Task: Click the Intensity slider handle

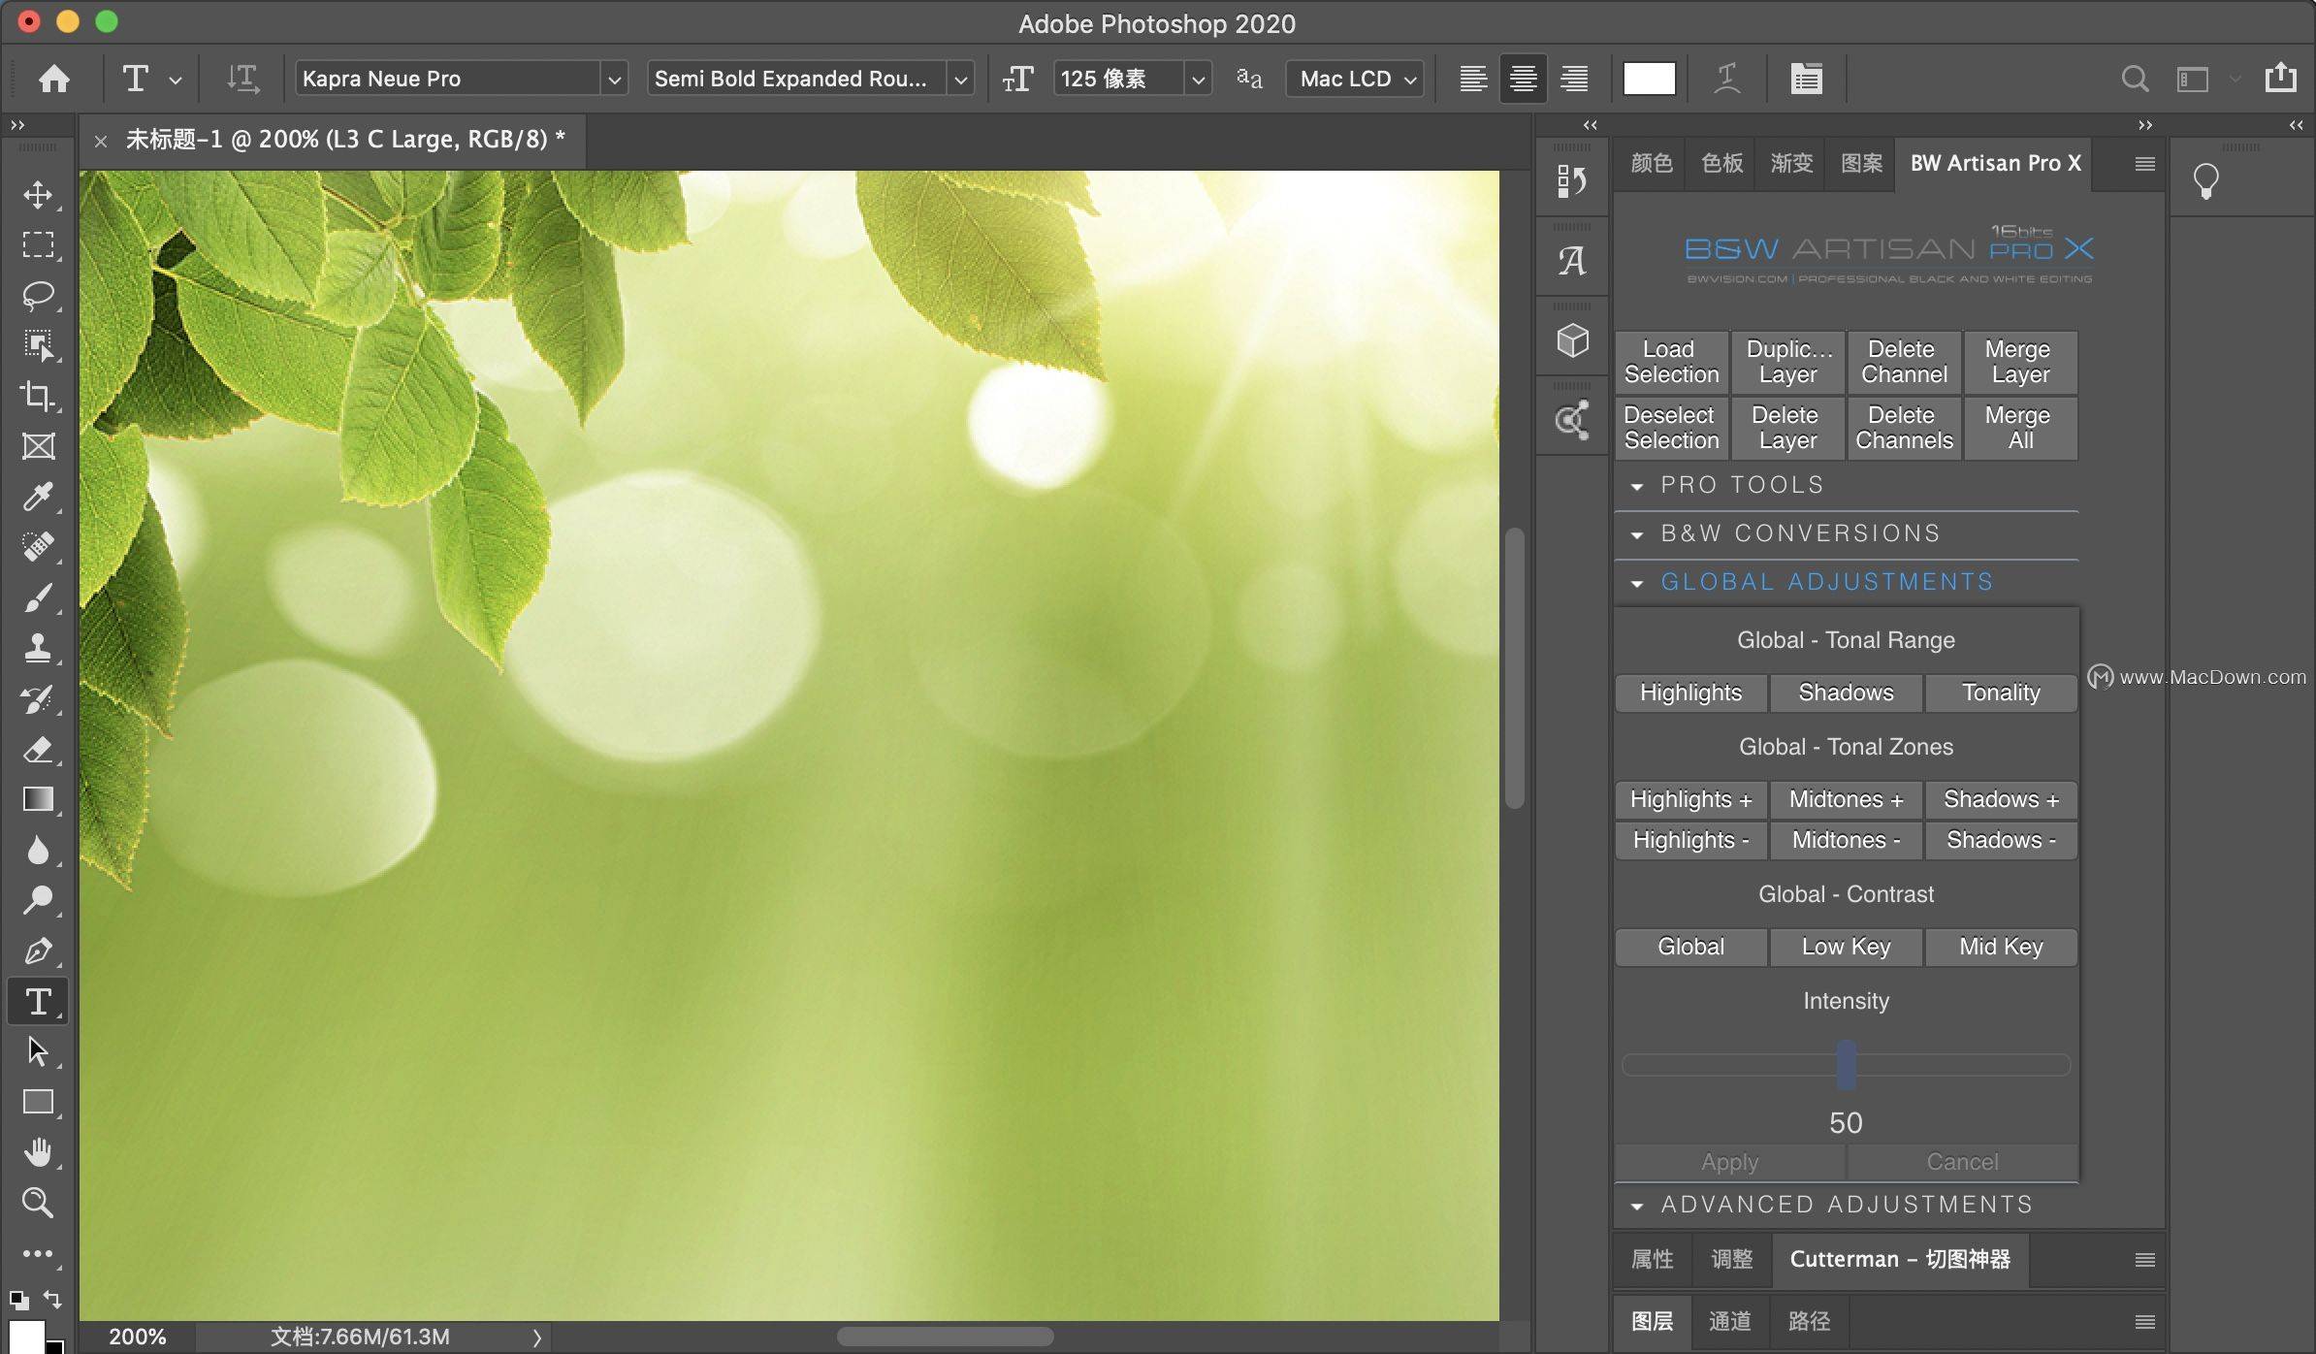Action: pos(1846,1065)
